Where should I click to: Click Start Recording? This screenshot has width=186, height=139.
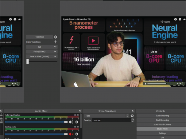click(x=162, y=120)
